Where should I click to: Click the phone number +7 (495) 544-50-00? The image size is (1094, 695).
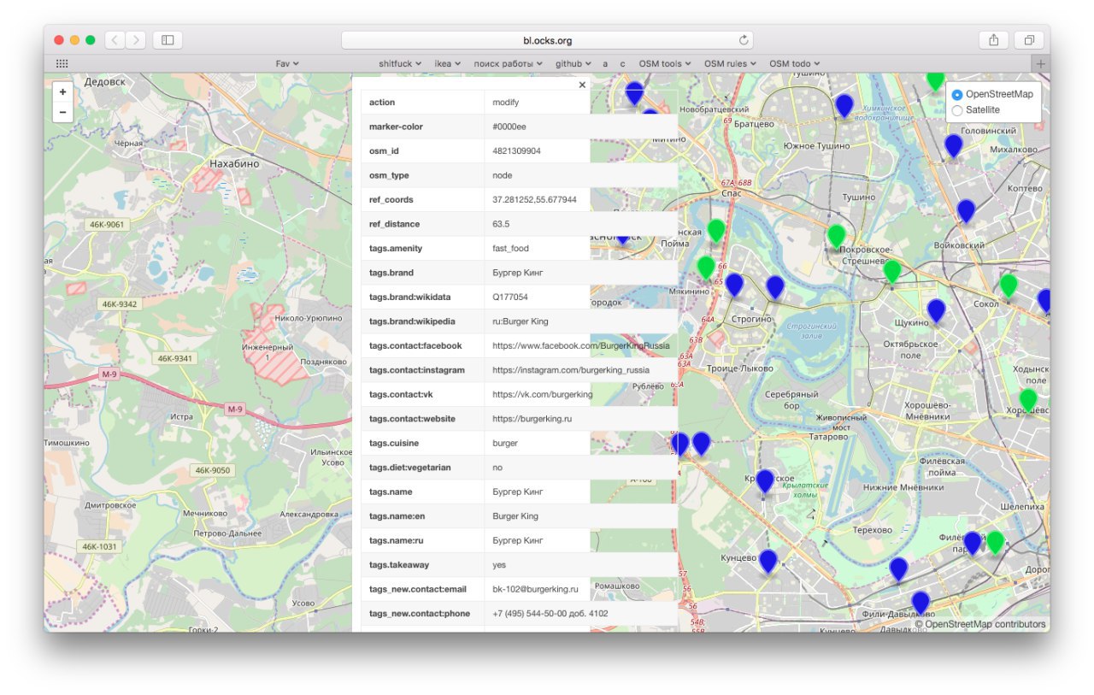(x=550, y=614)
